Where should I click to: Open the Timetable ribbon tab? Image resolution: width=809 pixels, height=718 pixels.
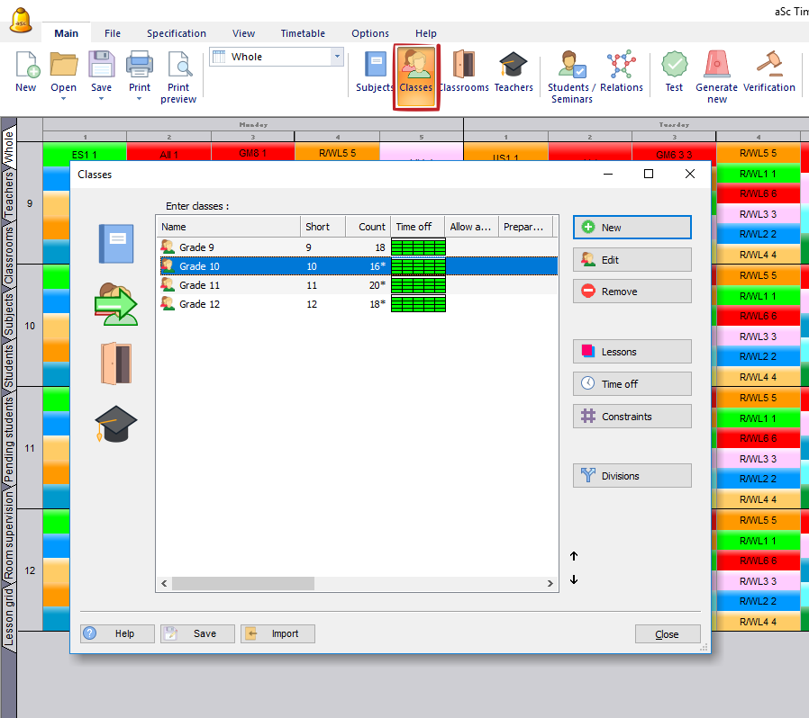tap(303, 33)
